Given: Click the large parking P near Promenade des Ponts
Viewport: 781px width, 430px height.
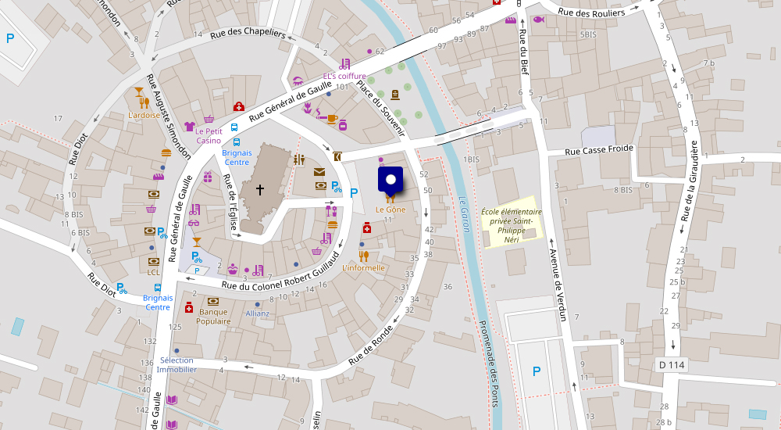Looking at the screenshot, I should pyautogui.click(x=536, y=371).
